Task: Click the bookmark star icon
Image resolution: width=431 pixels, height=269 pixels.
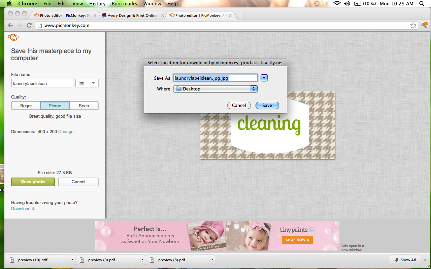Action: pos(413,25)
